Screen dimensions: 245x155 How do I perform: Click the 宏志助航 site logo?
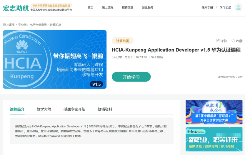(x=16, y=8)
